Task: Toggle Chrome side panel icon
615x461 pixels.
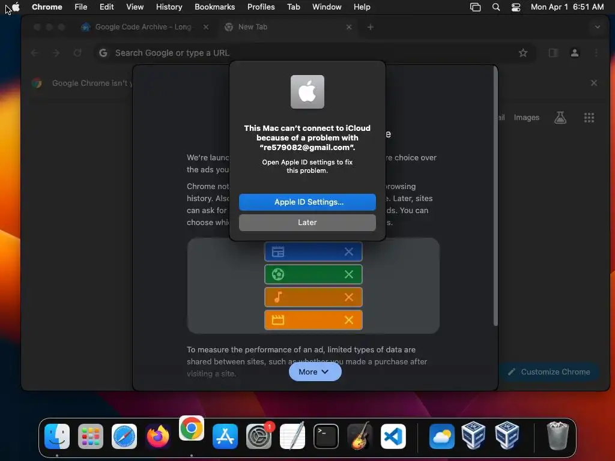Action: 553,53
